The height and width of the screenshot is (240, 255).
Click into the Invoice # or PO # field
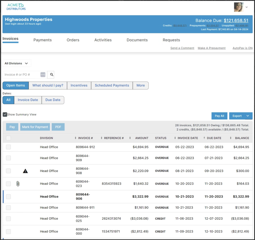point(22,75)
